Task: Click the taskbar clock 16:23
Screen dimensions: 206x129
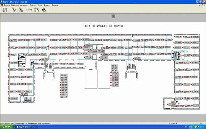Action: point(202,127)
